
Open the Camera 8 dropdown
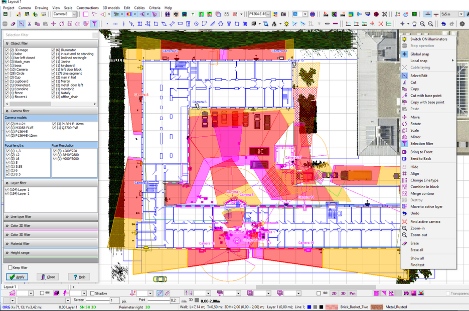click(74, 14)
